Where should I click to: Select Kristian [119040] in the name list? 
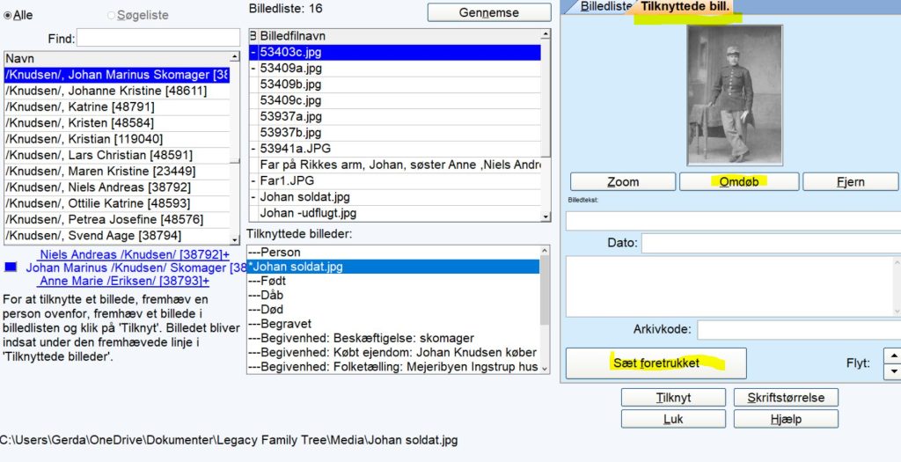point(117,139)
